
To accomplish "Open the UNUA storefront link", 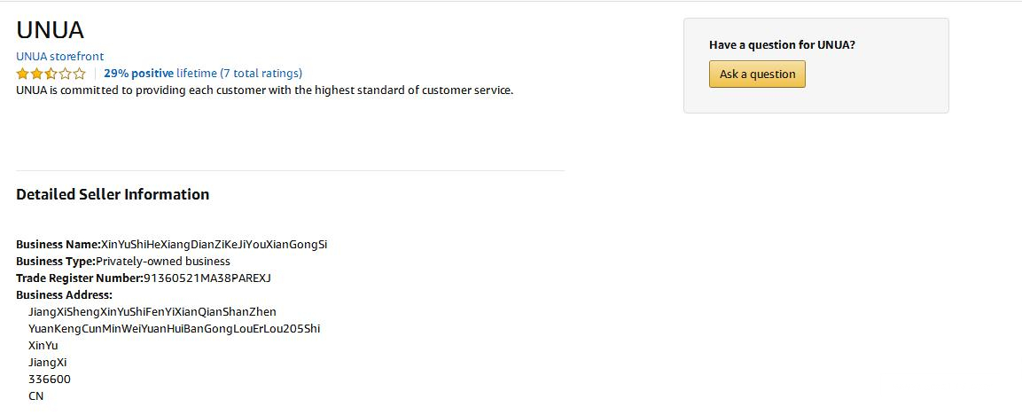I will click(59, 56).
